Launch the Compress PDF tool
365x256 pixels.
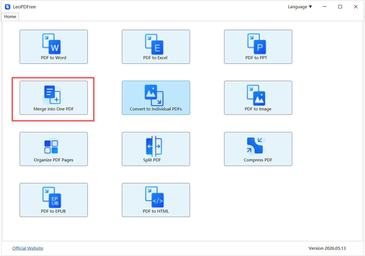258,149
